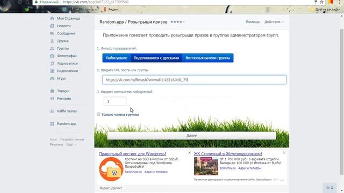Enable the Только члены группы checkbox
This screenshot has width=344, height=193.
click(x=98, y=114)
